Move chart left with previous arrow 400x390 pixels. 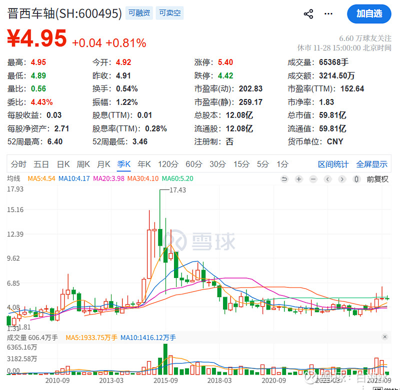click(x=327, y=179)
